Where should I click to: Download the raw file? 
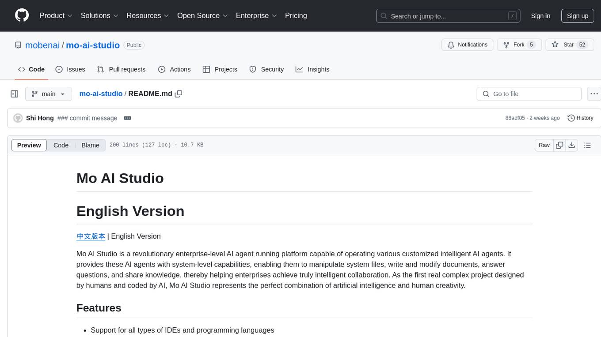[571, 145]
